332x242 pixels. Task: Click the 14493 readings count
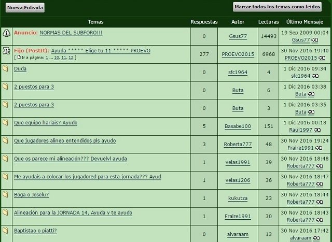(x=269, y=36)
